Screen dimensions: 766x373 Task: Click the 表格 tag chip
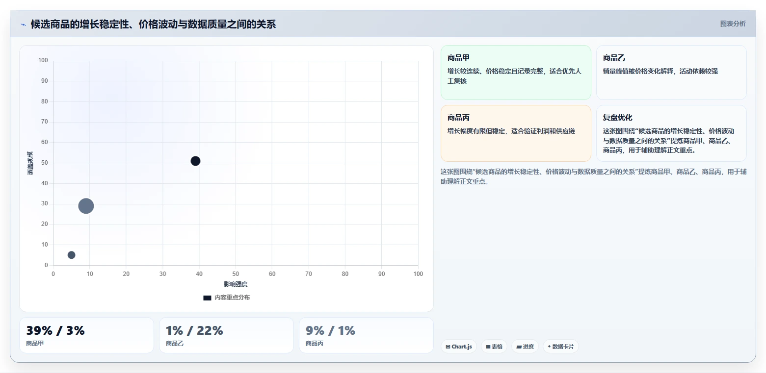(494, 347)
